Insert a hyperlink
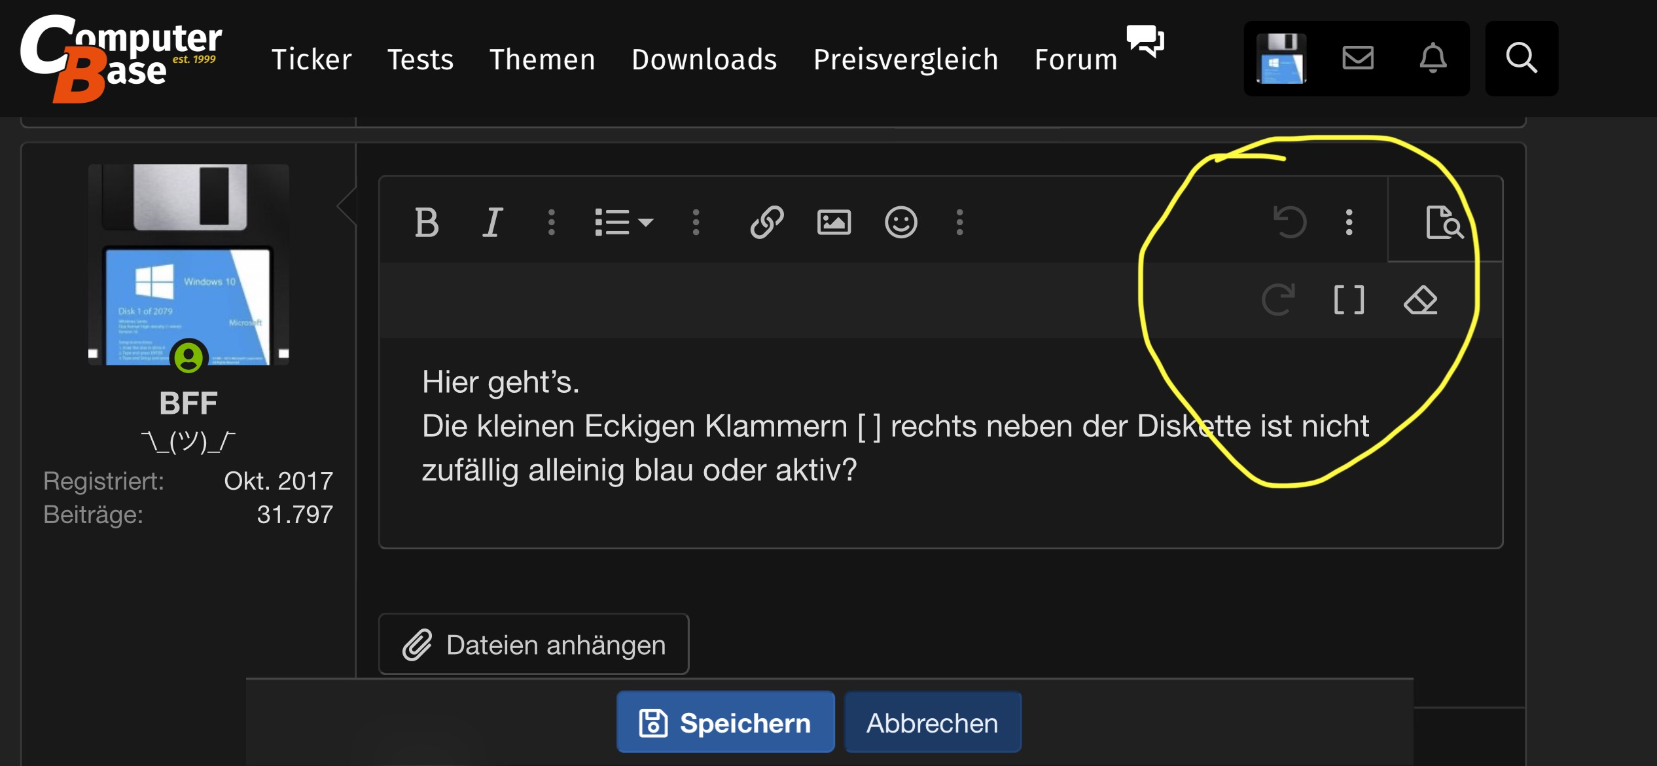Screen dimensions: 1657x766 [x=767, y=223]
